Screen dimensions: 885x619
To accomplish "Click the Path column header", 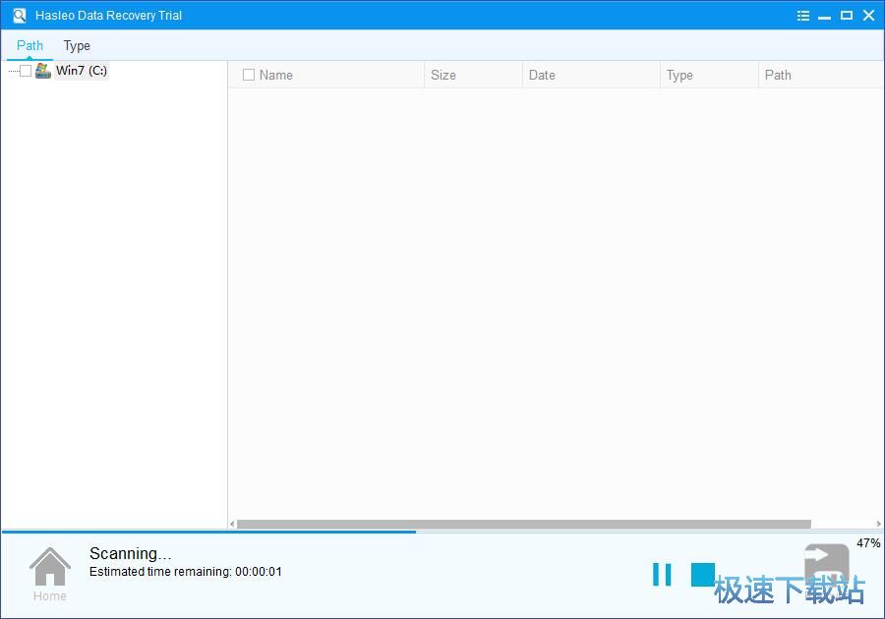I will point(778,75).
